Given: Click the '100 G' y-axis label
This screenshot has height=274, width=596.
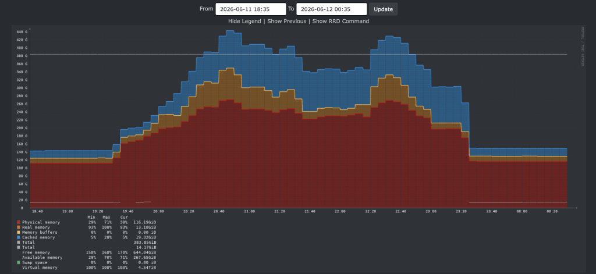Looking at the screenshot, I should coord(22,168).
